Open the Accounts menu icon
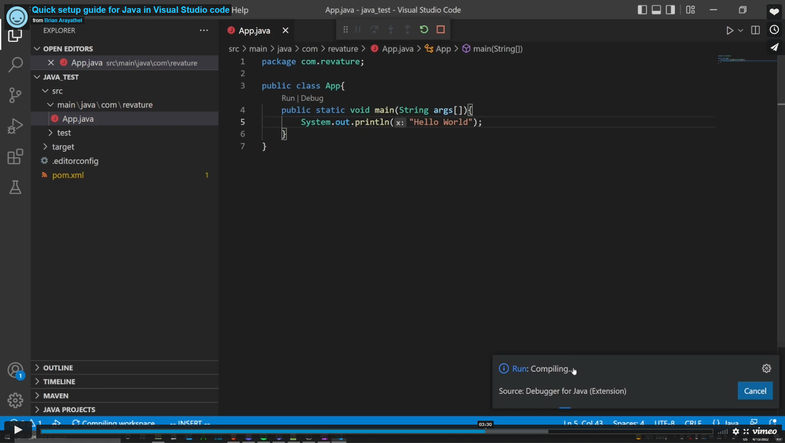785x443 pixels. 15,370
